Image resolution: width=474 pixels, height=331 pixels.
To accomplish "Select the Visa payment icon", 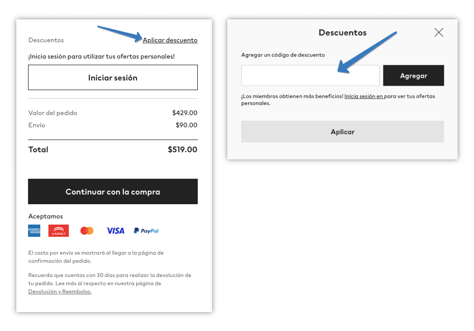I will coord(115,230).
